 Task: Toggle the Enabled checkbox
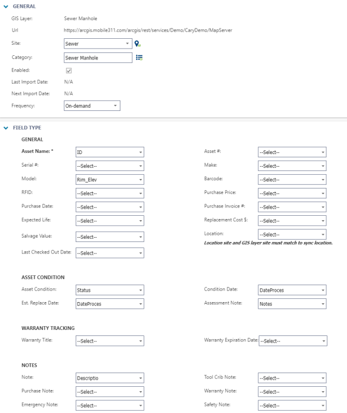pyautogui.click(x=69, y=70)
